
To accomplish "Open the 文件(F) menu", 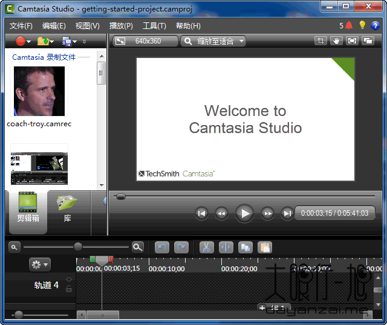I will [21, 25].
